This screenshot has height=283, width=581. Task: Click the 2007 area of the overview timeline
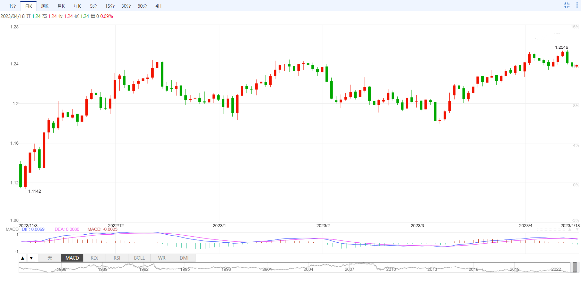click(350, 268)
